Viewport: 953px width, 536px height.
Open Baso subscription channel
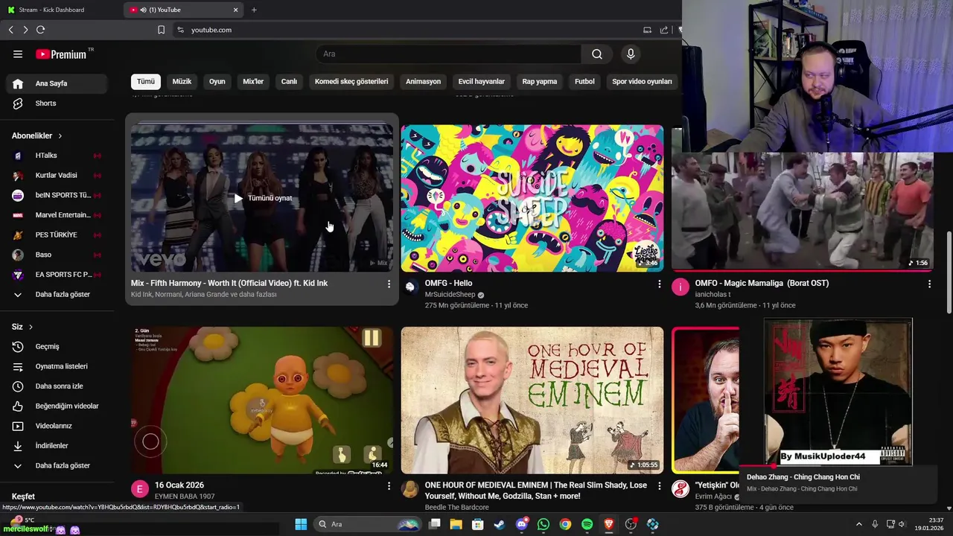point(57,255)
